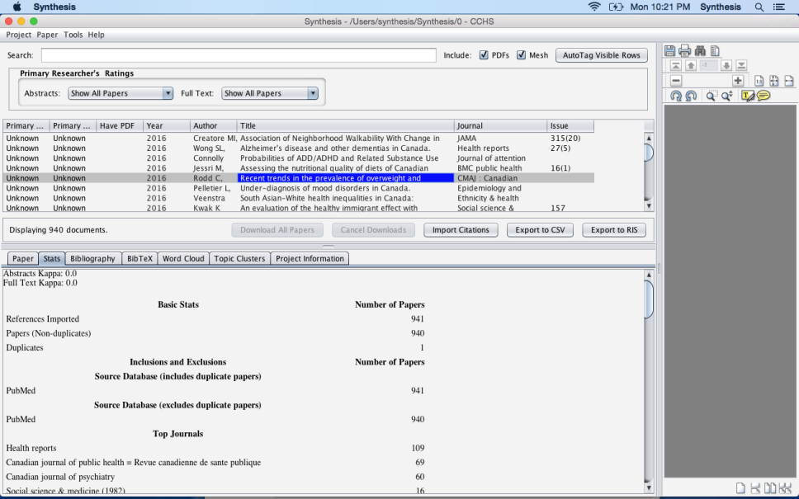
Task: Open the Project Information tab
Action: pos(310,259)
